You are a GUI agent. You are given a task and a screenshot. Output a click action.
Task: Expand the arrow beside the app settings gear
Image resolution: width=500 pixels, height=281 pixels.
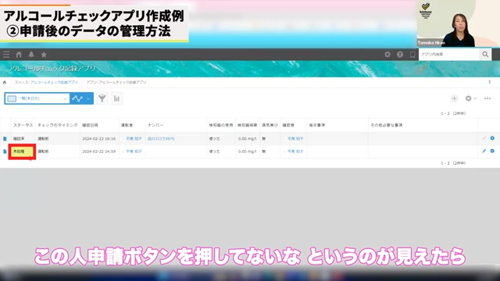pos(475,98)
